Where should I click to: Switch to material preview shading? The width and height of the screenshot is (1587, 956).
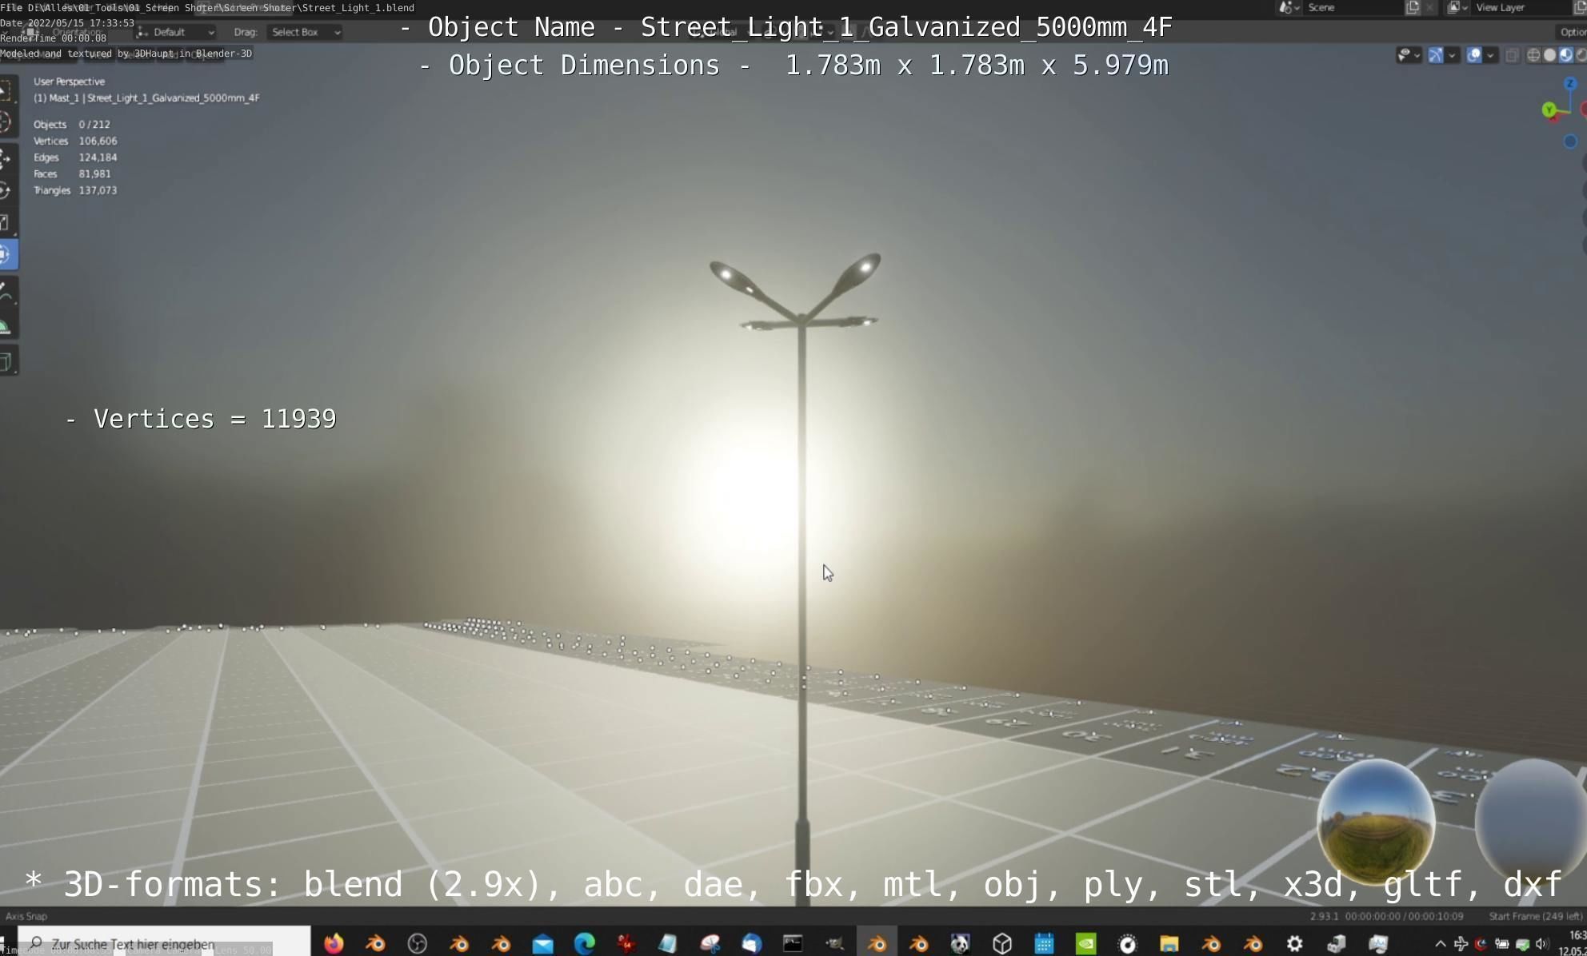tap(1565, 55)
